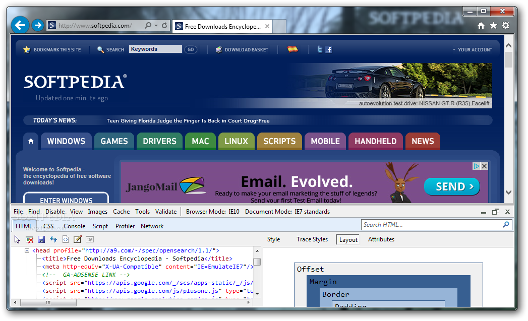The image size is (528, 321).
Task: Open the Cache menu
Action: point(121,212)
